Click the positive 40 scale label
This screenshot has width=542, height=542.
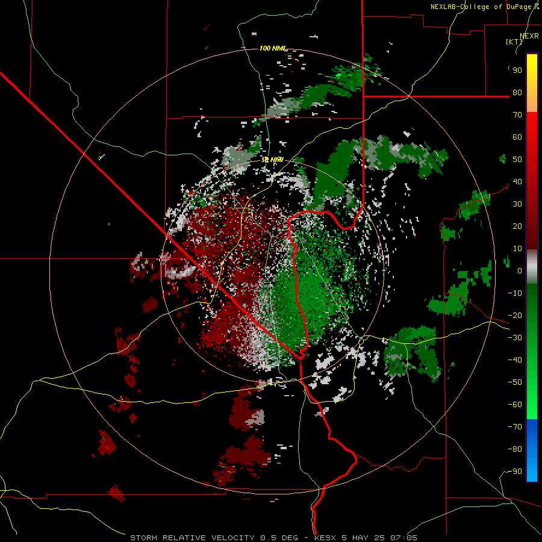(517, 182)
